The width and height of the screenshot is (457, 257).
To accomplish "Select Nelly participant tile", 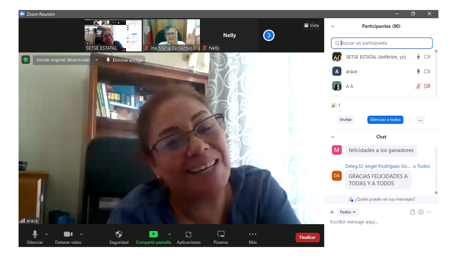I will pyautogui.click(x=230, y=35).
